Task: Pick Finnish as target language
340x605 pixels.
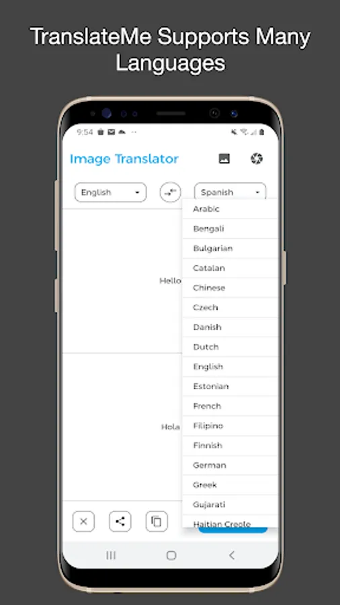Action: tap(230, 445)
